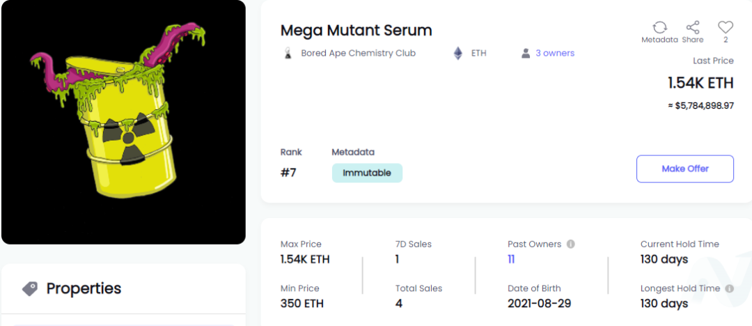Click the Longest Hold Time 130 days value
Image resolution: width=752 pixels, height=326 pixels.
(x=664, y=304)
